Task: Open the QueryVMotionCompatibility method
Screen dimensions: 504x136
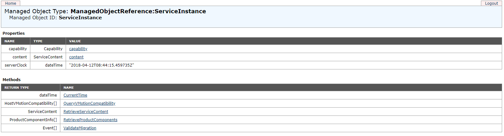Action: pos(89,103)
